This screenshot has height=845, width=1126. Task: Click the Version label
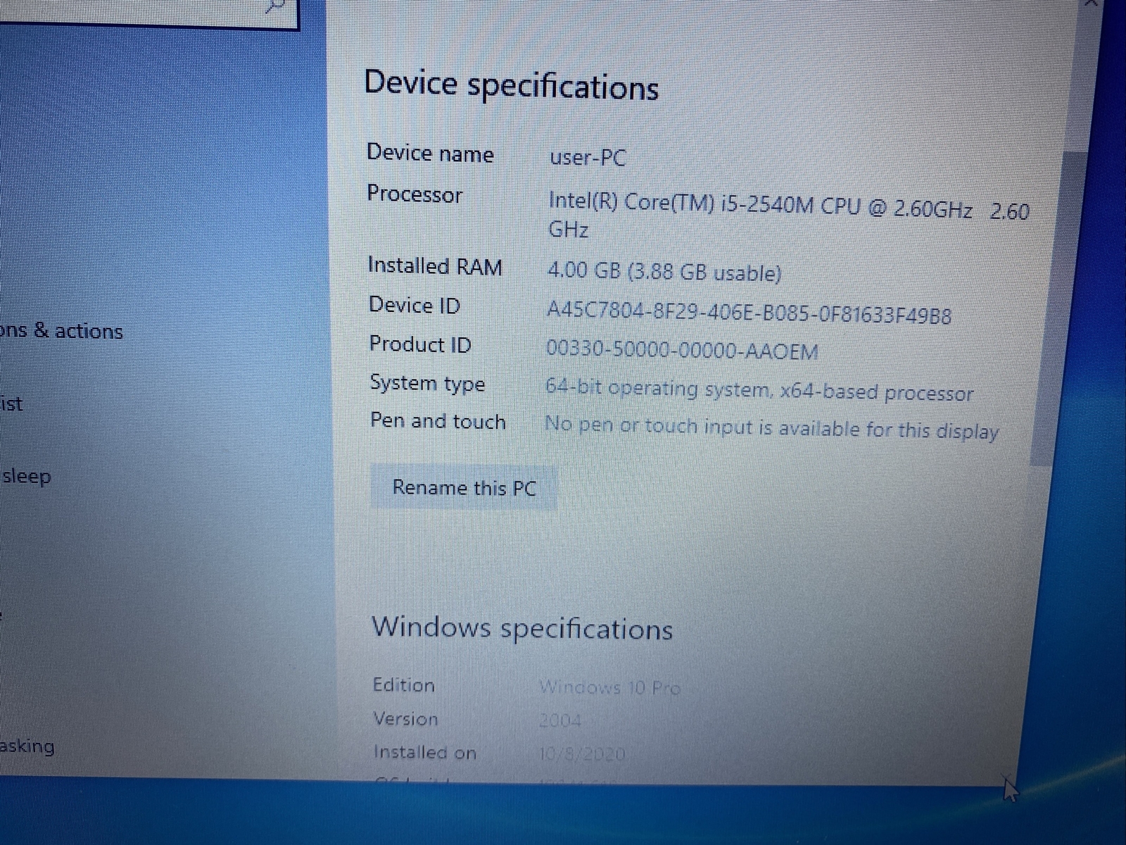pyautogui.click(x=405, y=719)
